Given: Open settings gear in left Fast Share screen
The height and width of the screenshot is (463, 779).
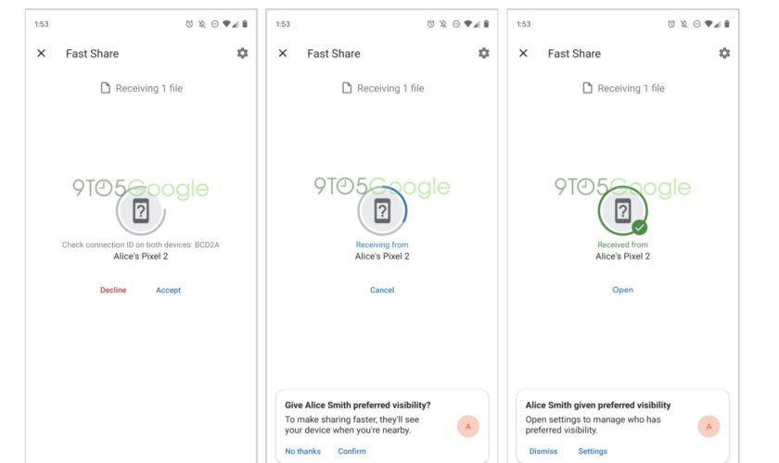Looking at the screenshot, I should pos(242,54).
